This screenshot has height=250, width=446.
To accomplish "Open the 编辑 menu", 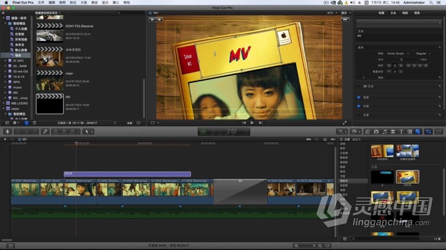I will coord(52,2).
